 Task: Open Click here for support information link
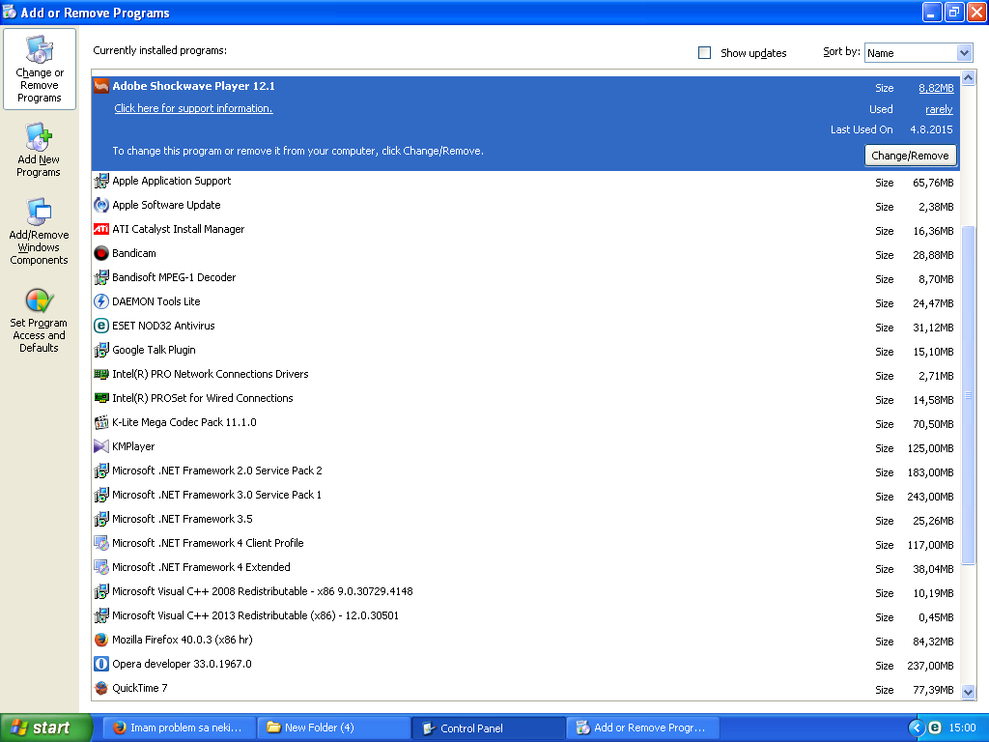193,108
